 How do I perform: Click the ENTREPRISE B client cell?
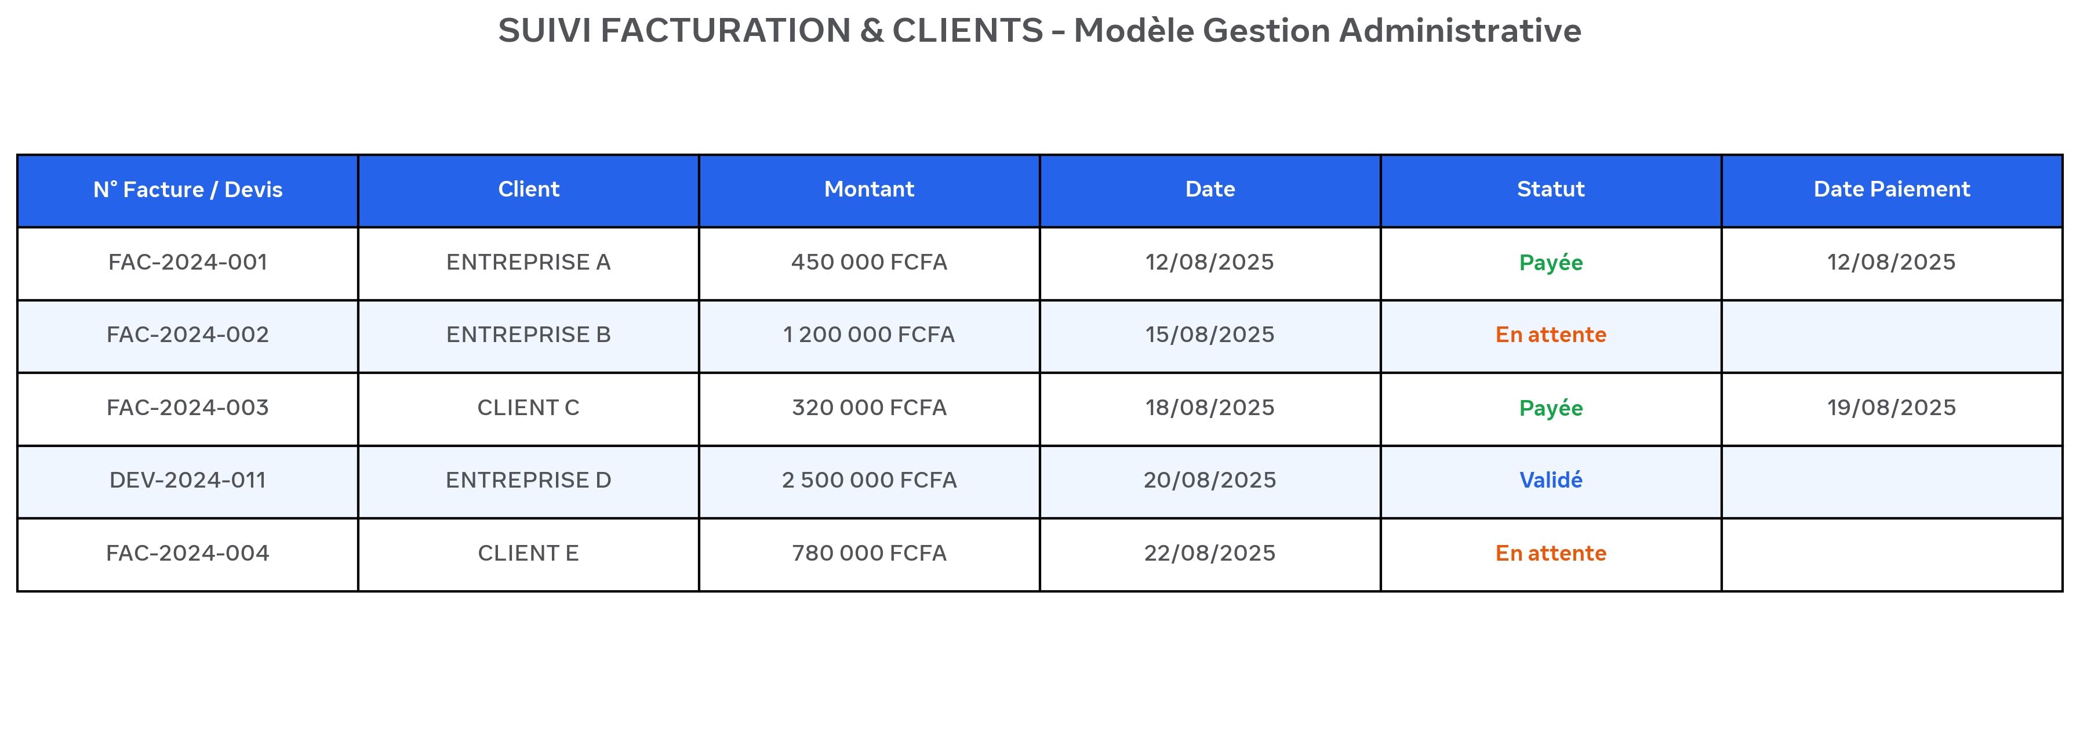pyautogui.click(x=528, y=336)
